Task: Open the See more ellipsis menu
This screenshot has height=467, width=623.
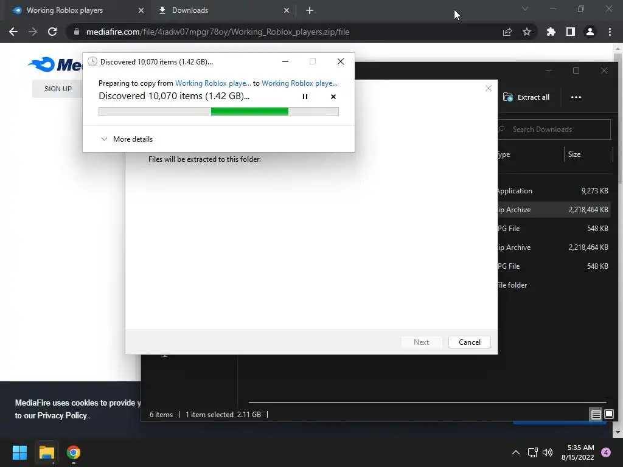Action: pos(576,97)
